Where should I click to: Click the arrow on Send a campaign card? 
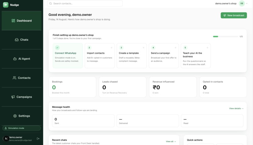coord(175,48)
